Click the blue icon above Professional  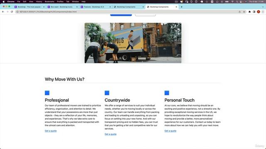pyautogui.click(x=47, y=93)
